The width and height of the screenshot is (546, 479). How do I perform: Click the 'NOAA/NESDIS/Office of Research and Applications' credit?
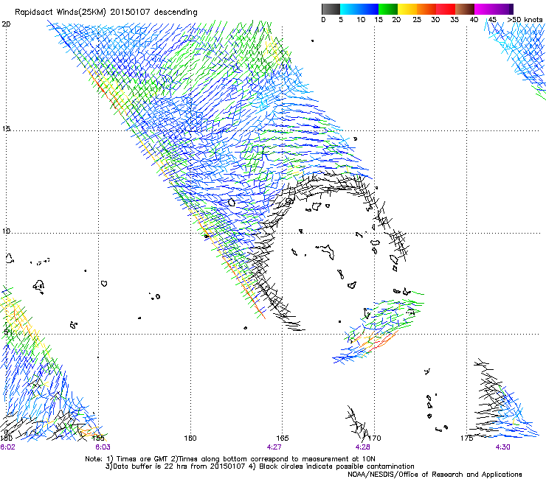point(435,475)
